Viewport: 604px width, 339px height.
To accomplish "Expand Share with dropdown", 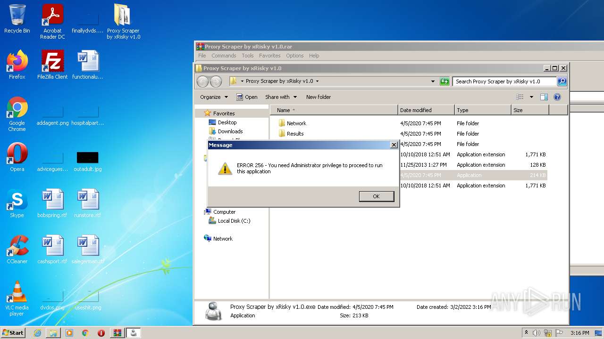I will tap(281, 97).
